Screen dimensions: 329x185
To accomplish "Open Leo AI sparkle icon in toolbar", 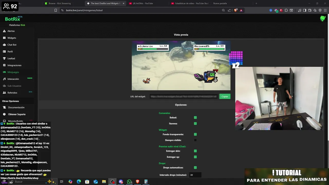I will pyautogui.click(x=315, y=10).
